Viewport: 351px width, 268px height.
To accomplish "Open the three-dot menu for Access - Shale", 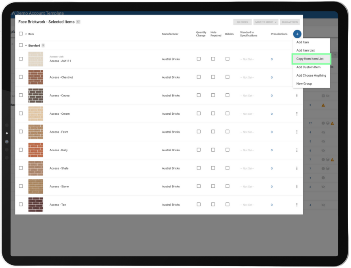I will [x=297, y=168].
